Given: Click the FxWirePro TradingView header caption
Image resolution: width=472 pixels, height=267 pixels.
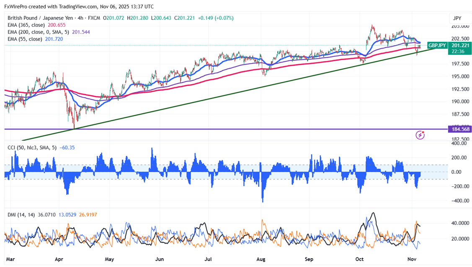Looking at the screenshot, I should tap(79, 6).
